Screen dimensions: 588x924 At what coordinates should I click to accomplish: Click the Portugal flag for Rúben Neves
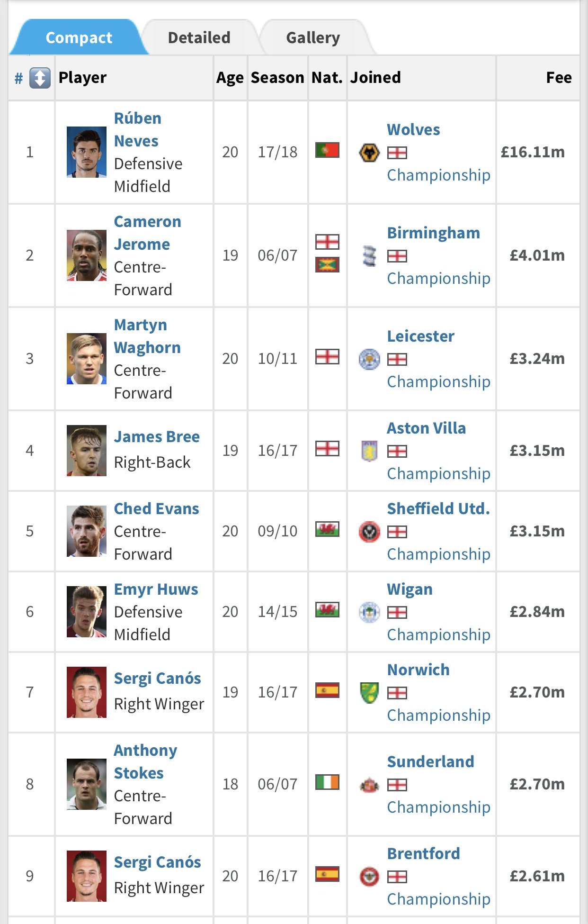click(327, 151)
